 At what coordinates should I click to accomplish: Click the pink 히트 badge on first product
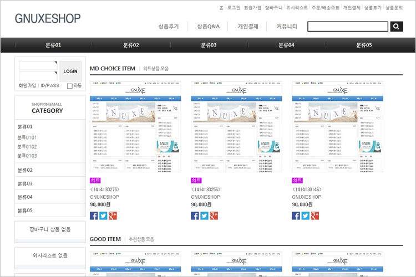tap(95, 181)
